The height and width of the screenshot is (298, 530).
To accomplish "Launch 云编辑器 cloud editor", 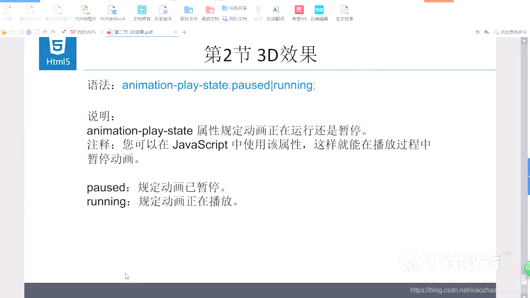I will [x=319, y=13].
